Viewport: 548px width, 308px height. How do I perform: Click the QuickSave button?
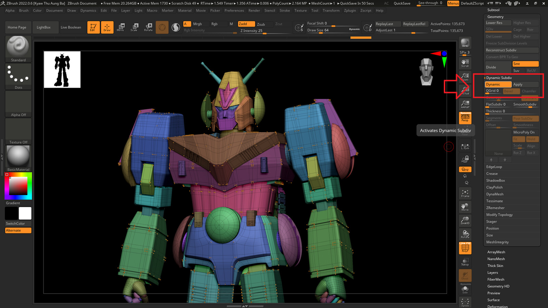[x=402, y=3]
